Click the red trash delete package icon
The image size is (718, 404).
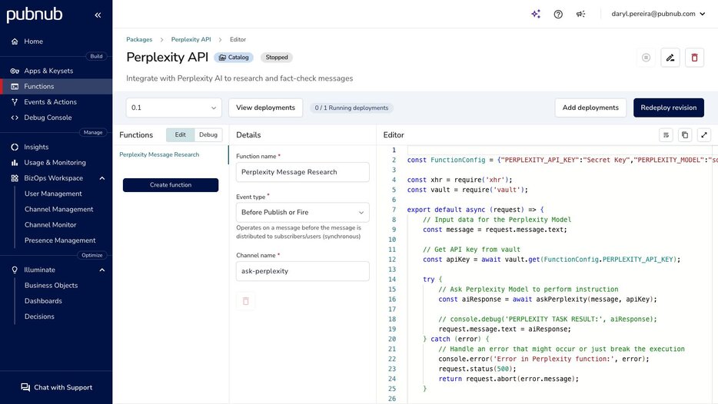[694, 58]
